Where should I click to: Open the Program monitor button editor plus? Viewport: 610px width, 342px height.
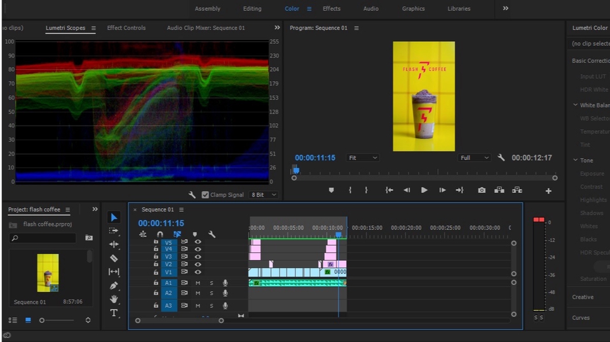pos(548,191)
